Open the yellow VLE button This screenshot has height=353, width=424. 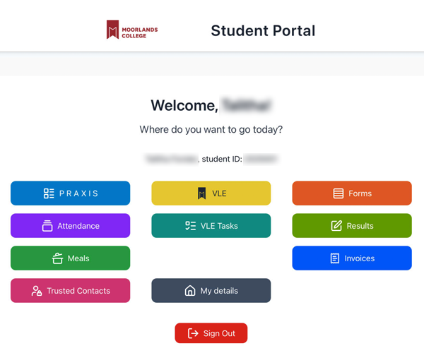click(x=211, y=193)
